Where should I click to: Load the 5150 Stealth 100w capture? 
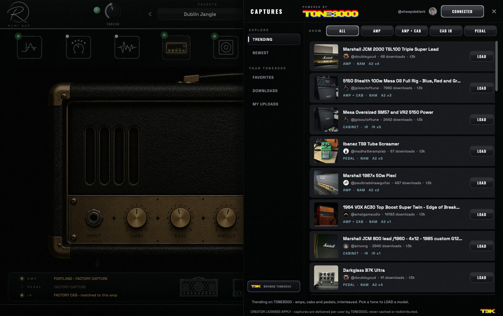pyautogui.click(x=482, y=88)
